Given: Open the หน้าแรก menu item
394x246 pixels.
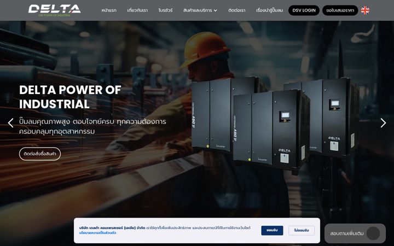Looking at the screenshot, I should tap(109, 10).
